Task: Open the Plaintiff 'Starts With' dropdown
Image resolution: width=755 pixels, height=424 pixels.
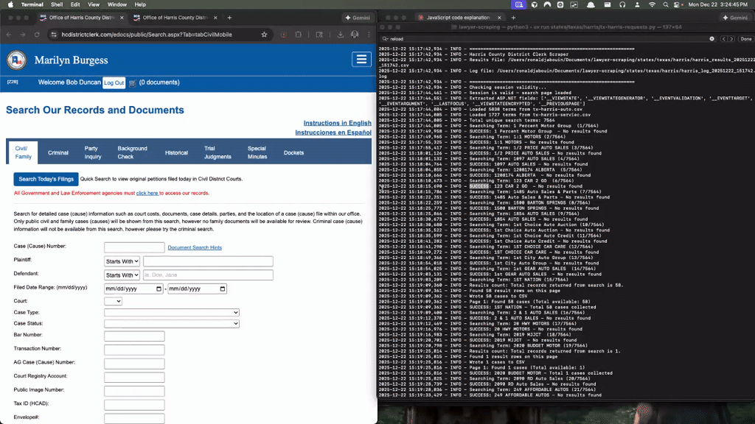Action: click(x=121, y=260)
